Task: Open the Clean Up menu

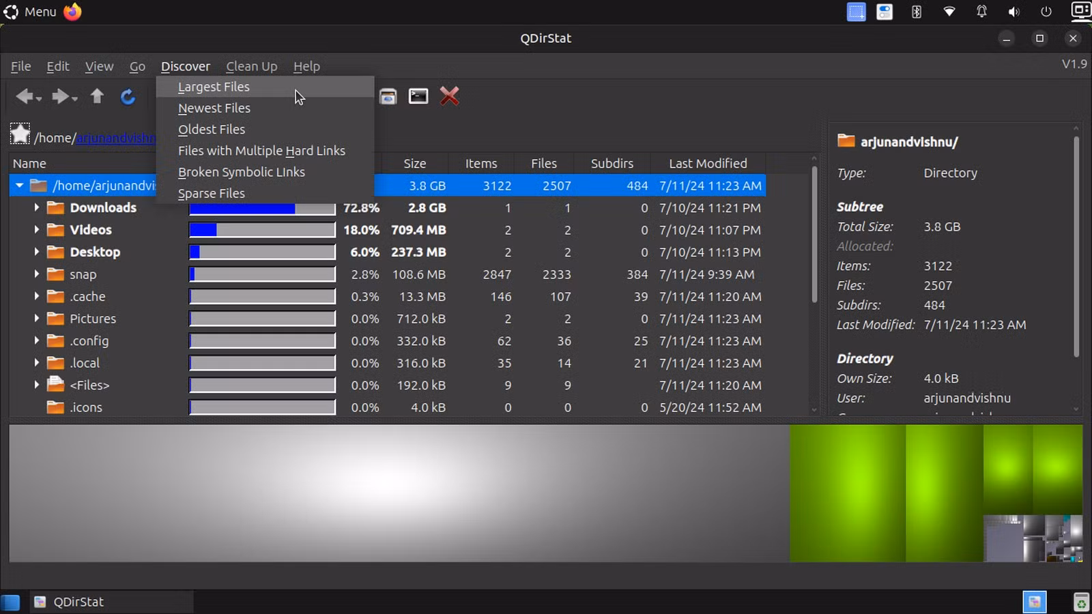Action: click(x=251, y=66)
